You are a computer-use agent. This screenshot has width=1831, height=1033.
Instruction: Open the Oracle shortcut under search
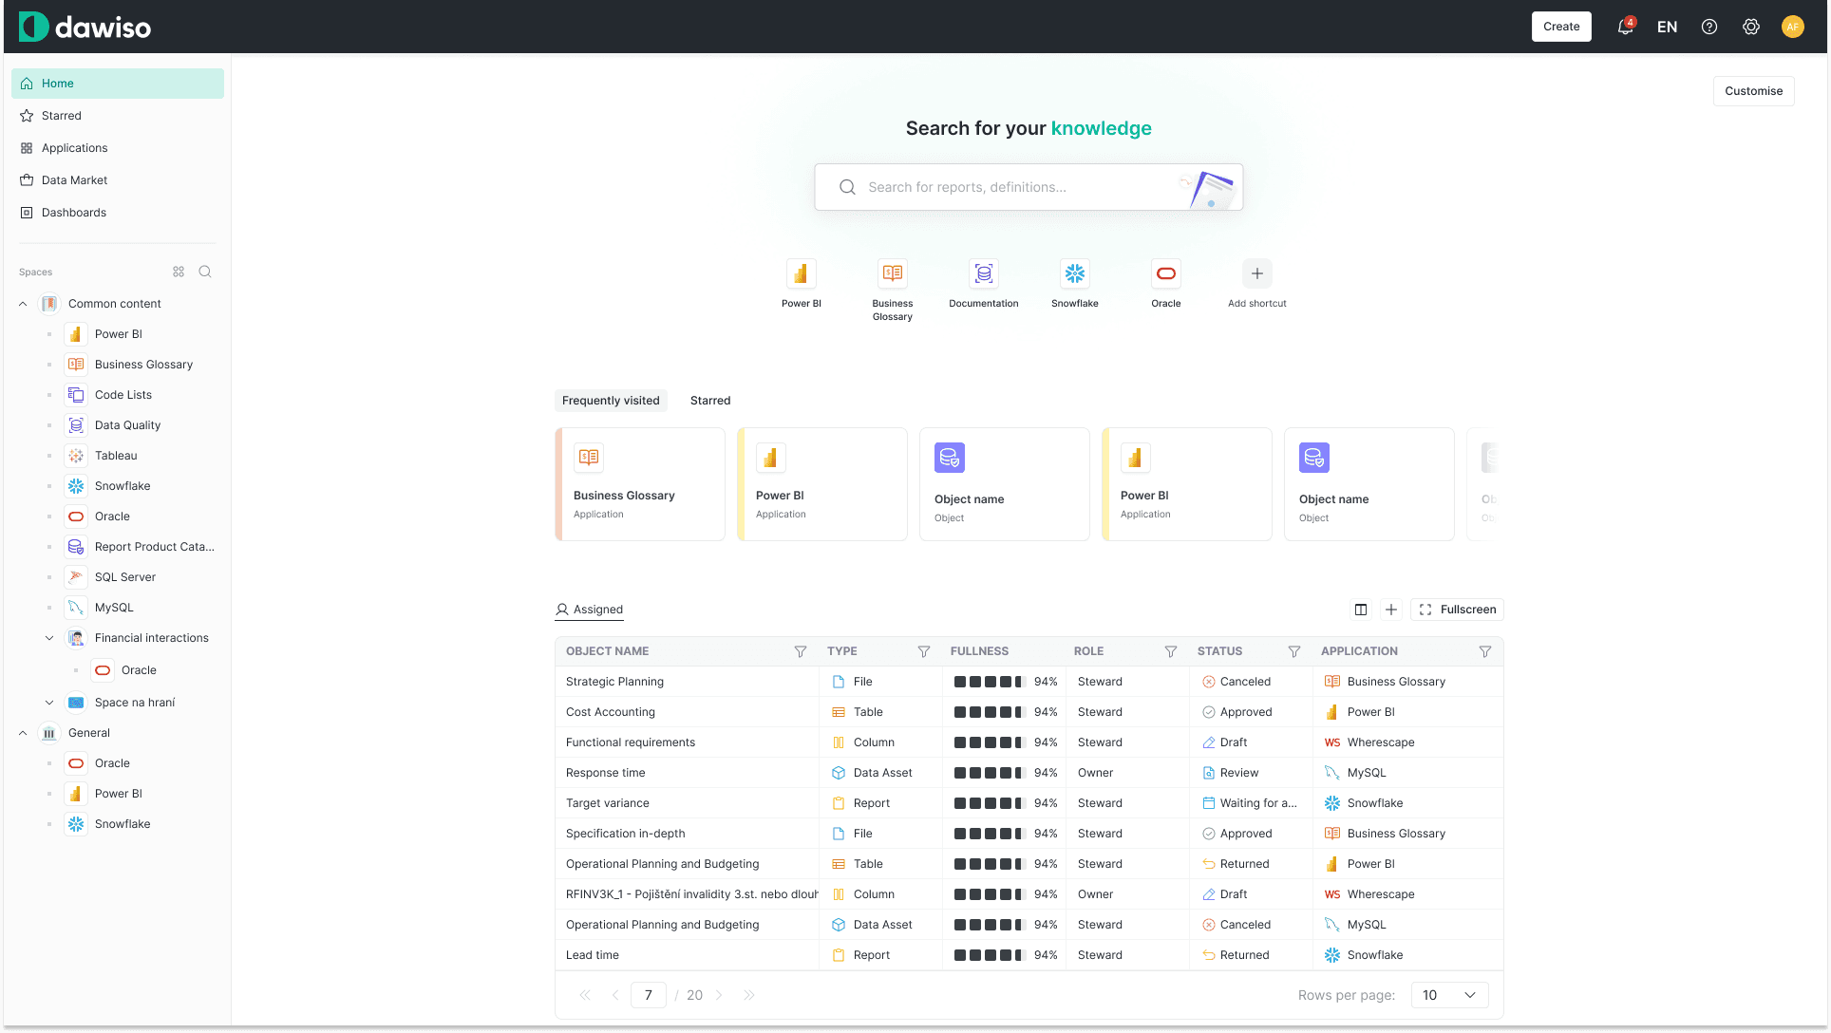coord(1166,284)
